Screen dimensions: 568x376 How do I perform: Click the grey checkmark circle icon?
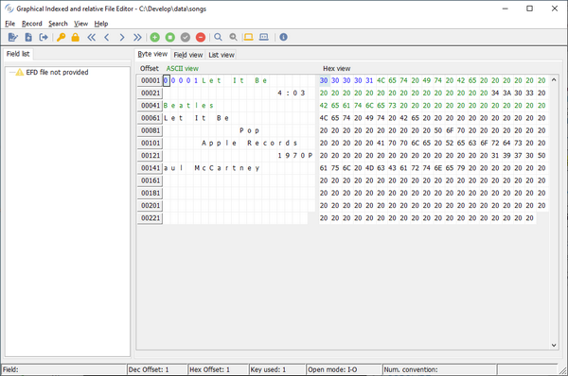point(186,37)
